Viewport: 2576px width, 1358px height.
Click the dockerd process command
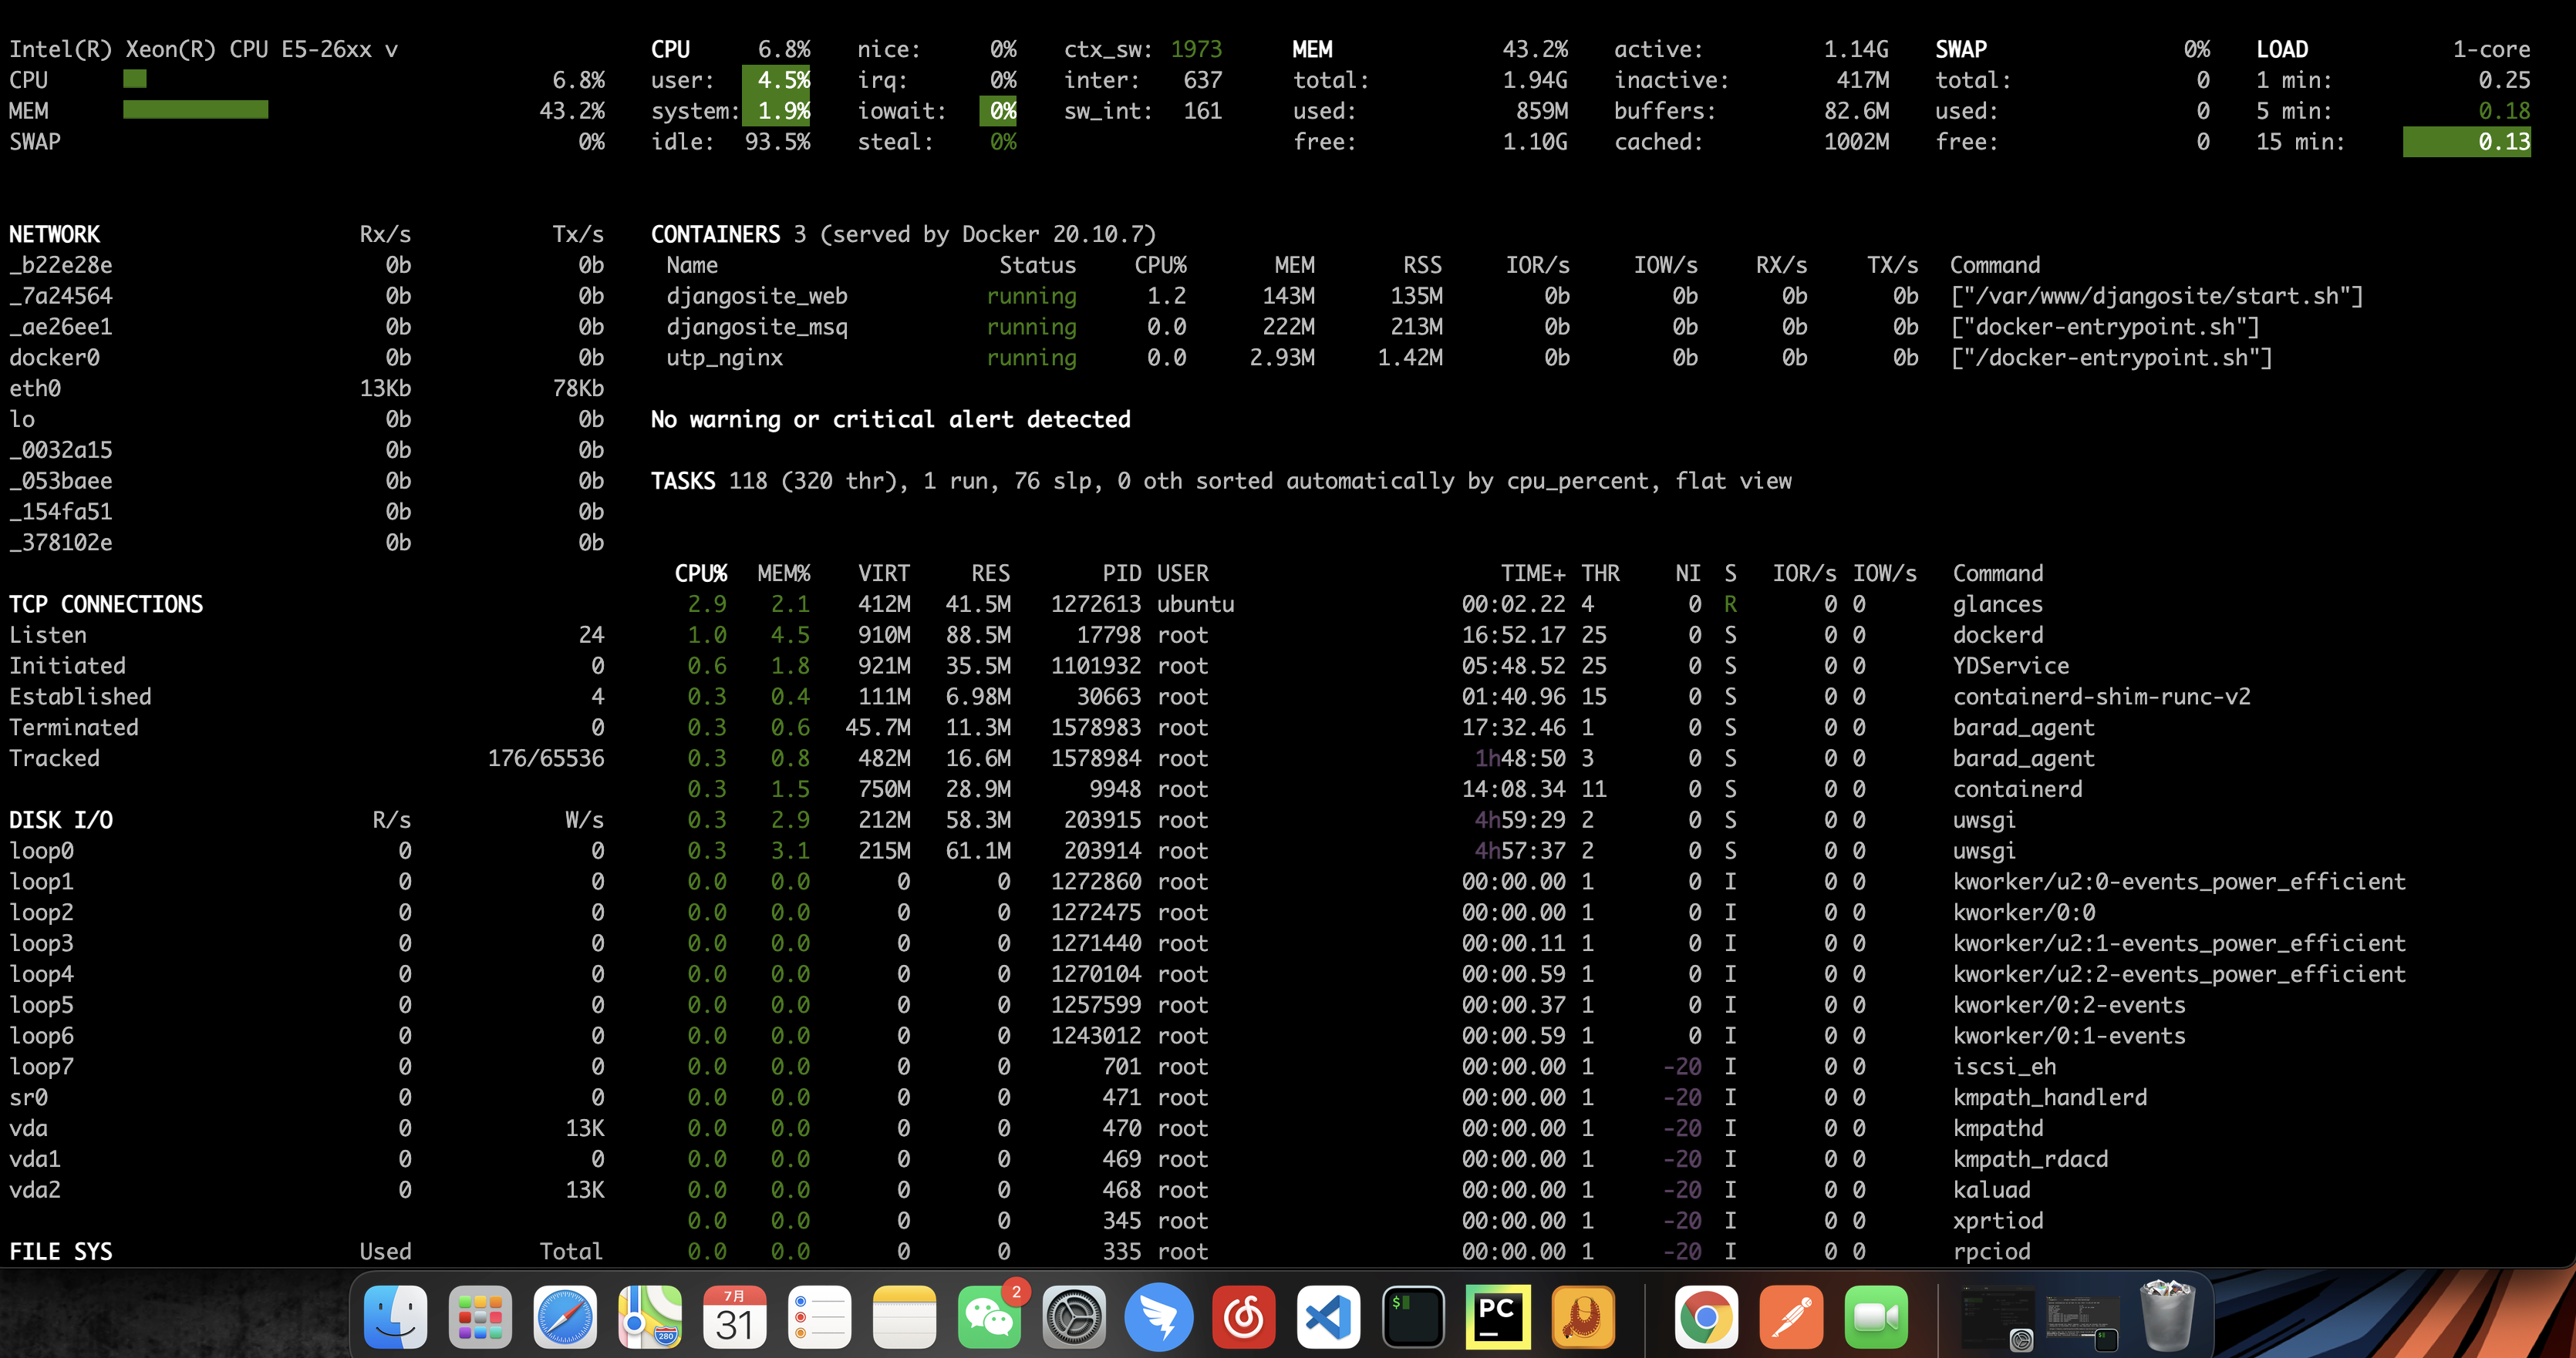pos(1997,634)
